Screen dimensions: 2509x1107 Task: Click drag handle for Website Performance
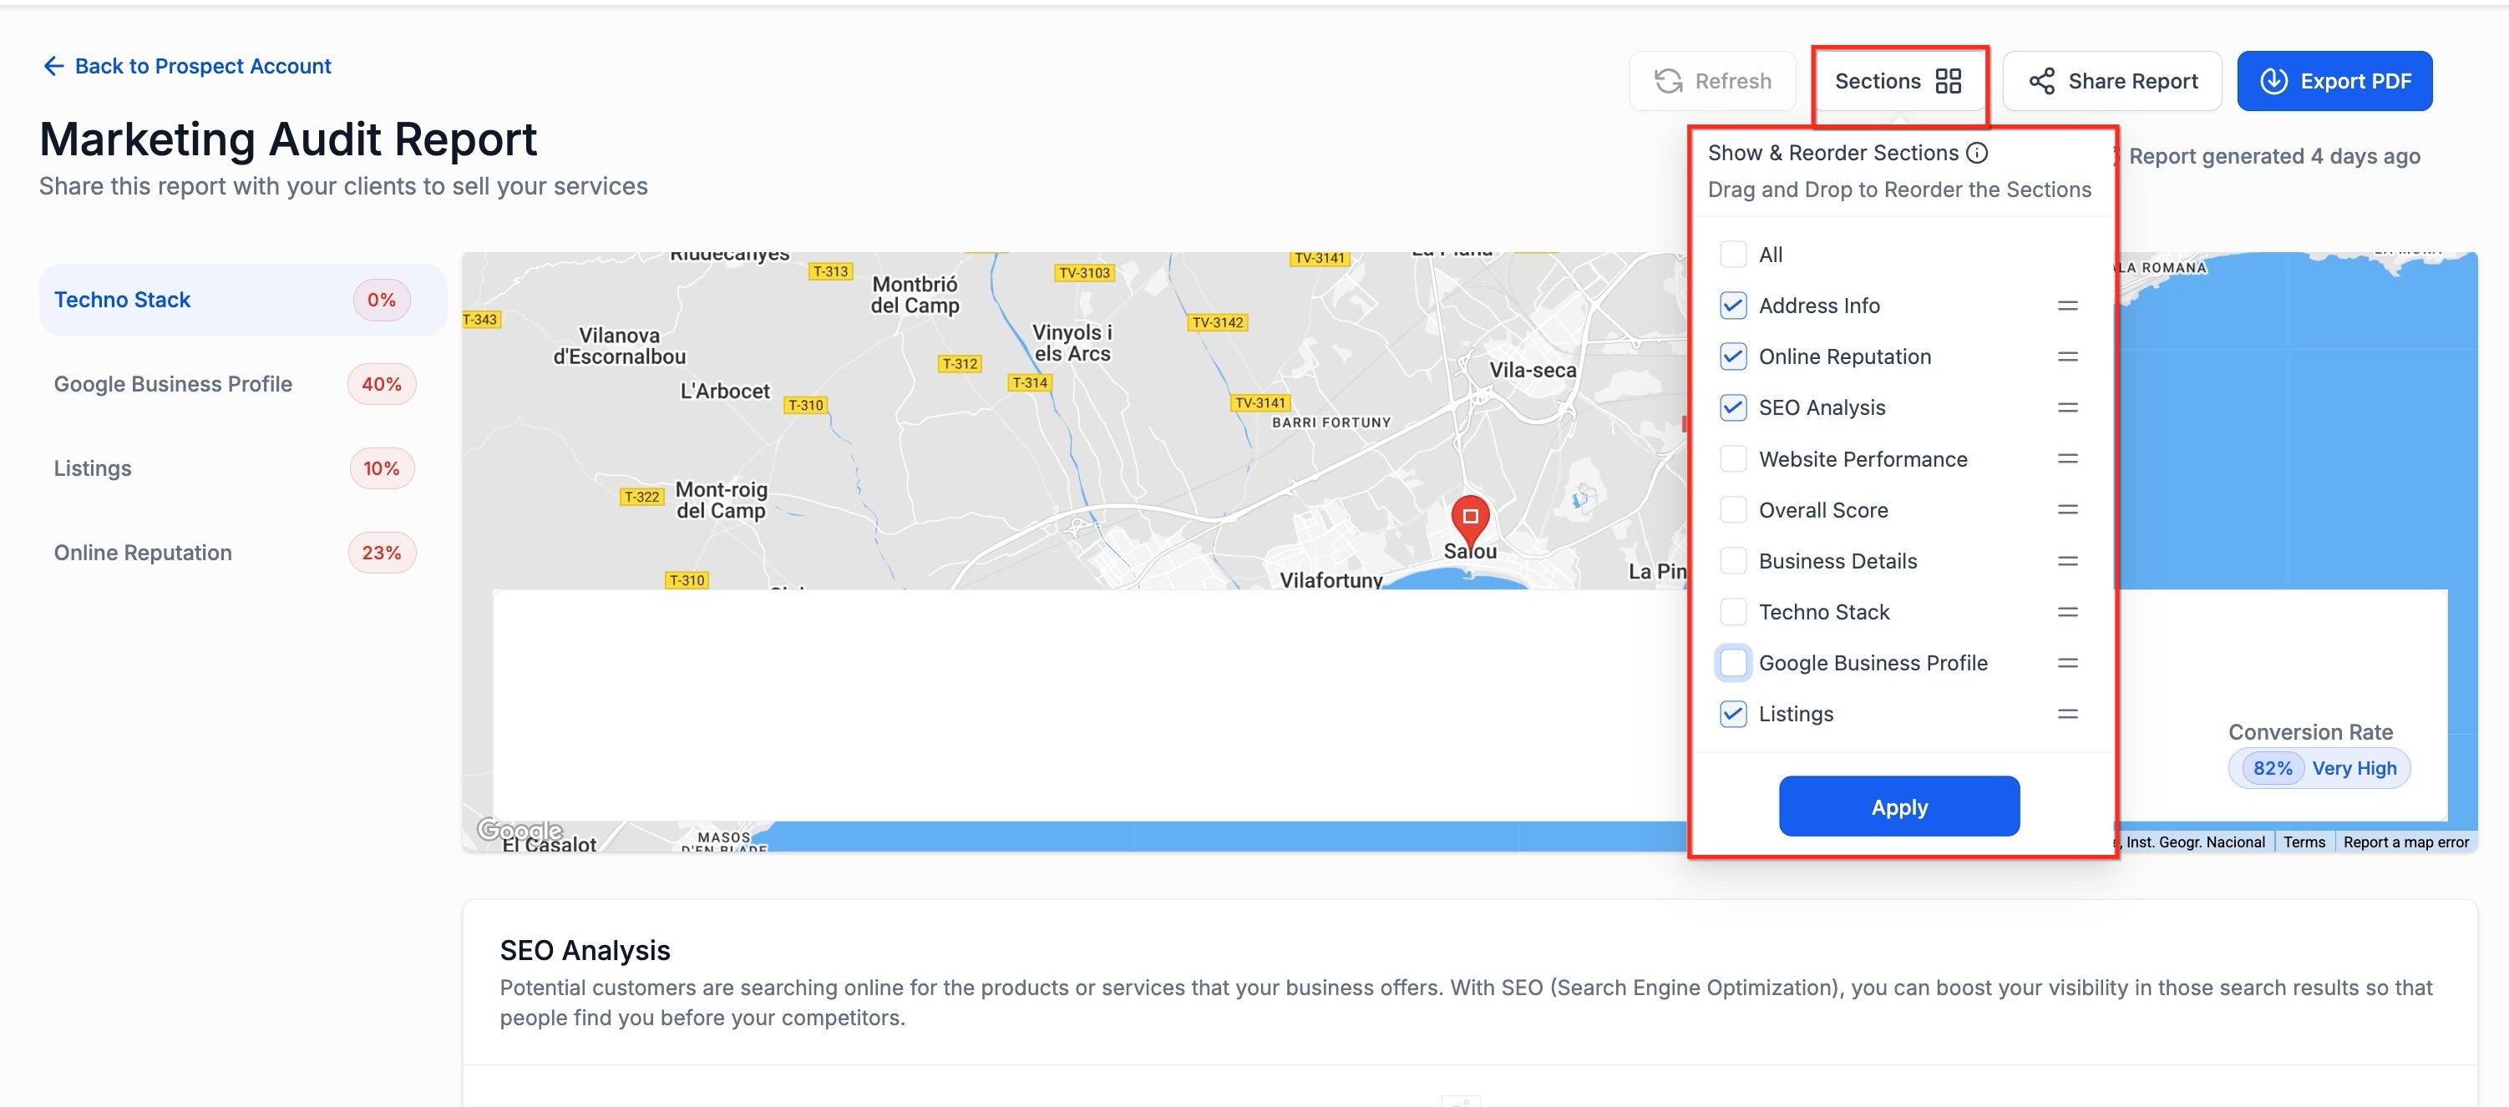[2067, 458]
